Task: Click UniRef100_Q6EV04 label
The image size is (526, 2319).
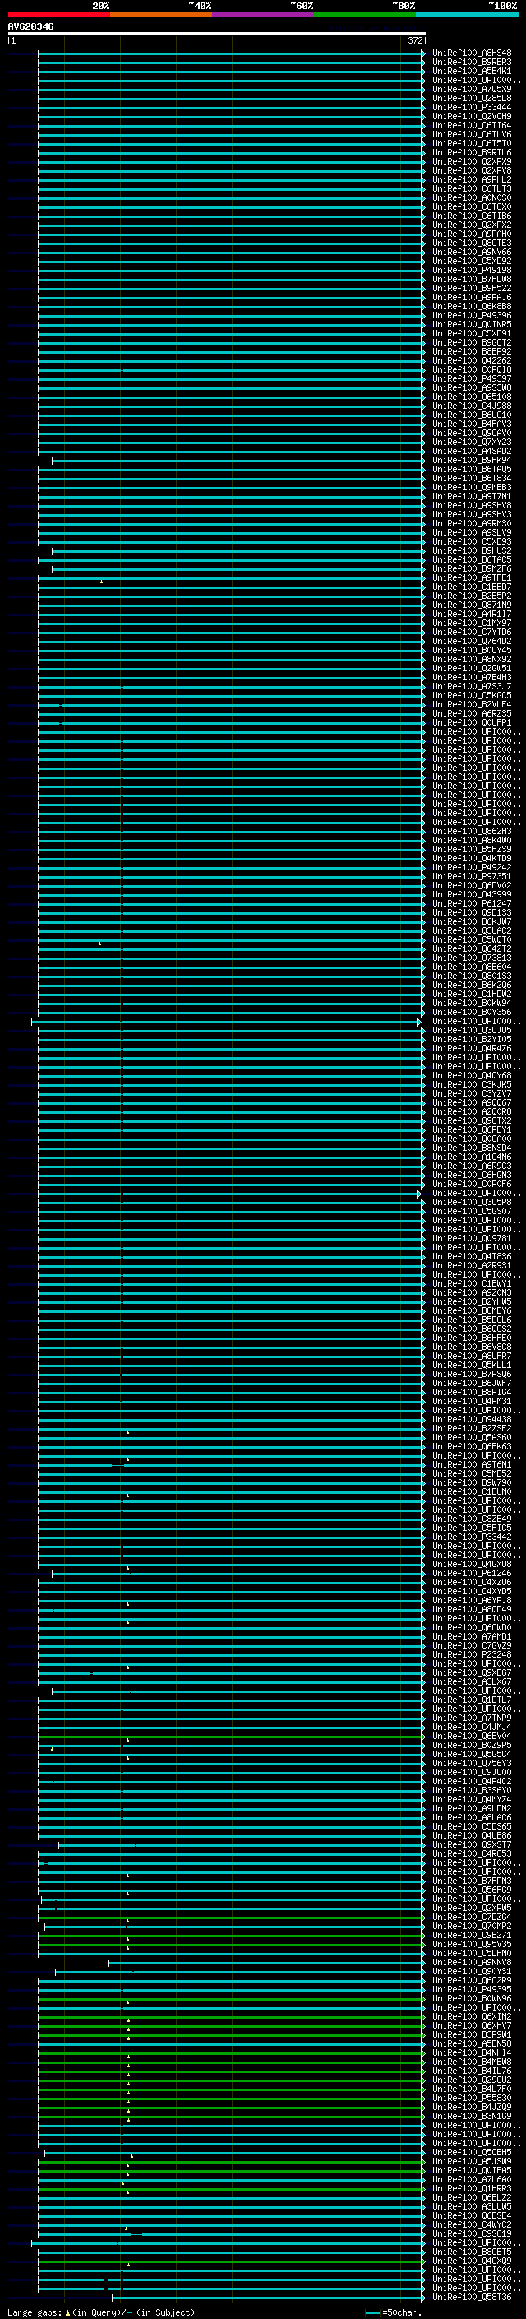Action: pyautogui.click(x=472, y=1736)
